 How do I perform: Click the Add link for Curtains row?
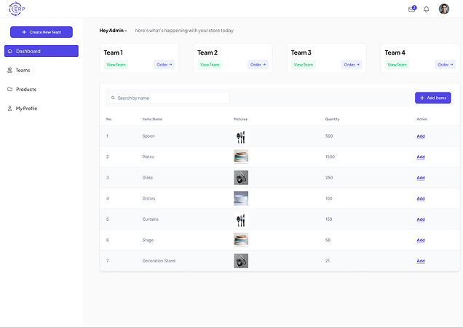point(421,219)
